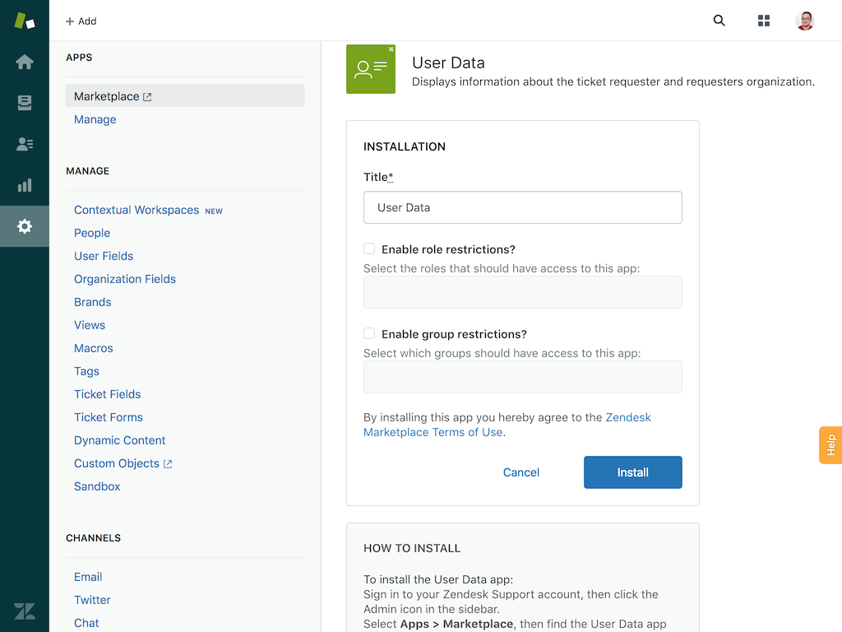This screenshot has width=842, height=632.
Task: Click the Zendesk logo at bottom left
Action: point(25,611)
